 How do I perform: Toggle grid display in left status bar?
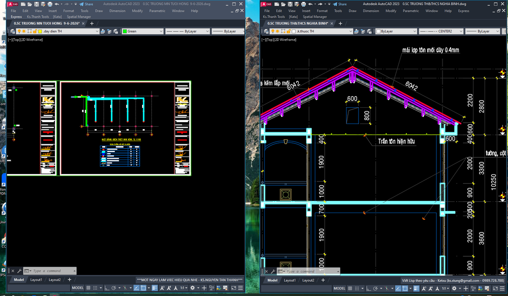point(88,288)
